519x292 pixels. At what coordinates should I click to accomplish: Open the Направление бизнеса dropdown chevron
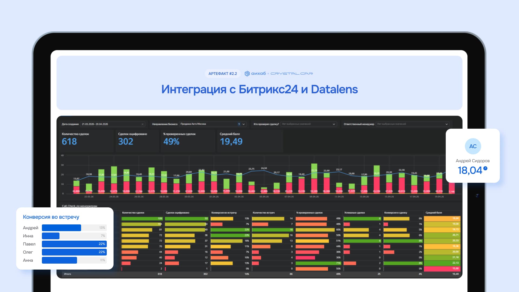244,124
